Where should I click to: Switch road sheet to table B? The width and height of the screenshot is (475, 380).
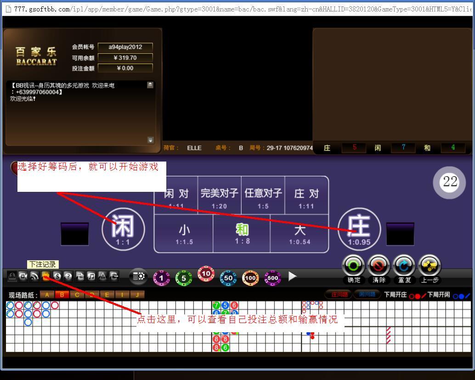(62, 295)
